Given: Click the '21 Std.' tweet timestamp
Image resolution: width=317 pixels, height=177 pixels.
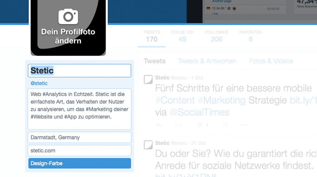Looking at the screenshot, I should click(x=199, y=143).
